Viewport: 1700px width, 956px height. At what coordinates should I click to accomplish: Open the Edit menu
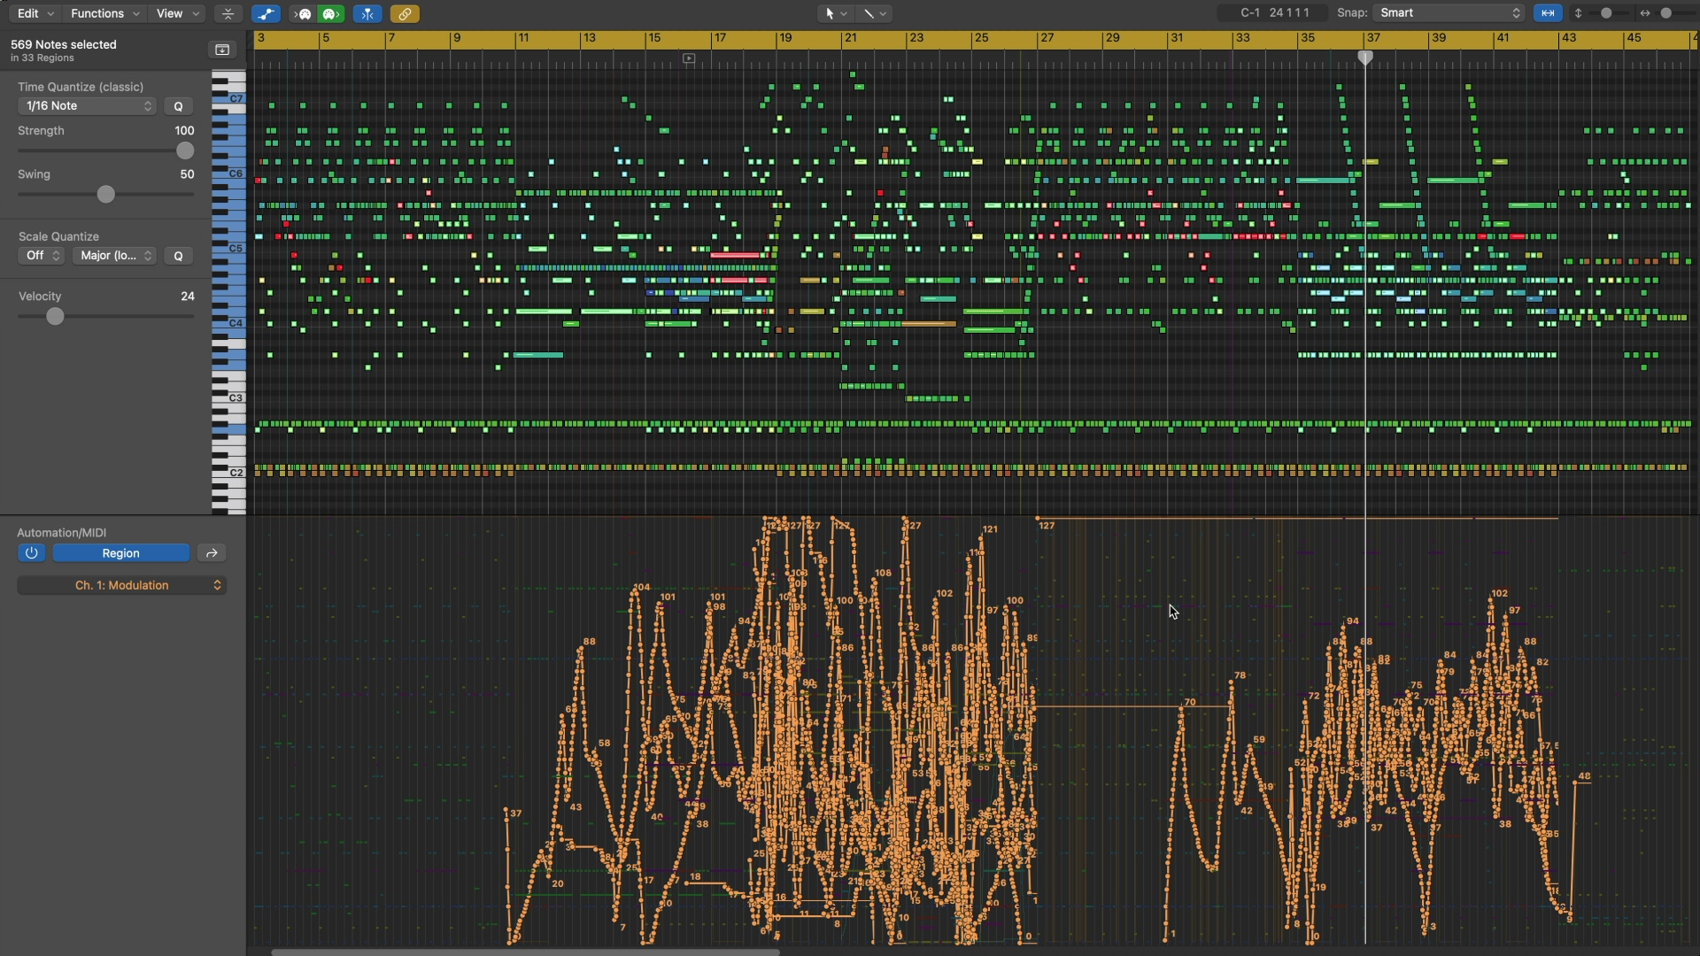35,13
